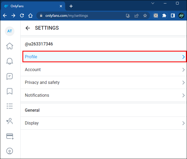
Task: Expand the Account settings chevron
Action: pos(183,70)
